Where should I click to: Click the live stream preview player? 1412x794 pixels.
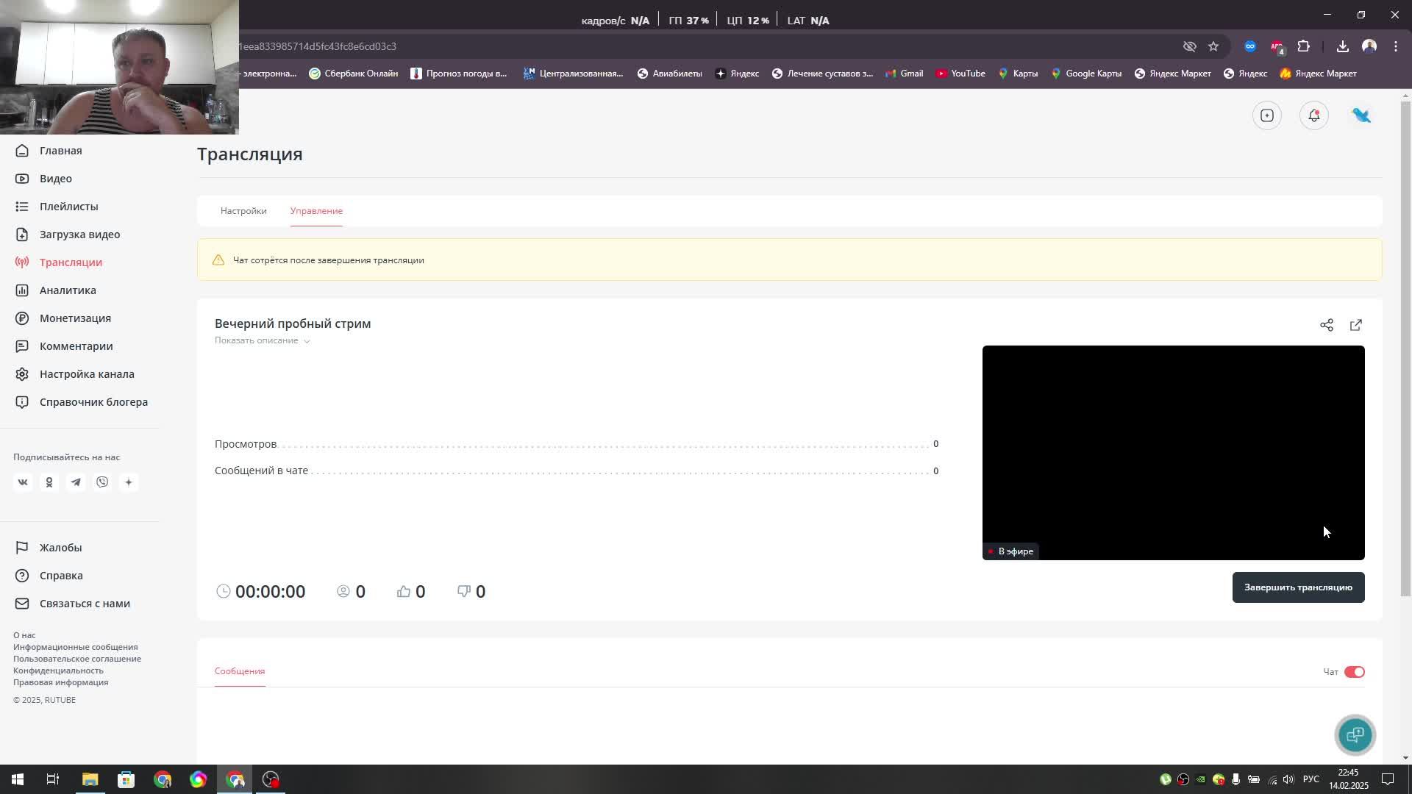point(1174,453)
